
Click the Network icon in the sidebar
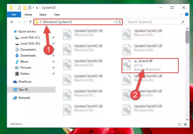15,98
